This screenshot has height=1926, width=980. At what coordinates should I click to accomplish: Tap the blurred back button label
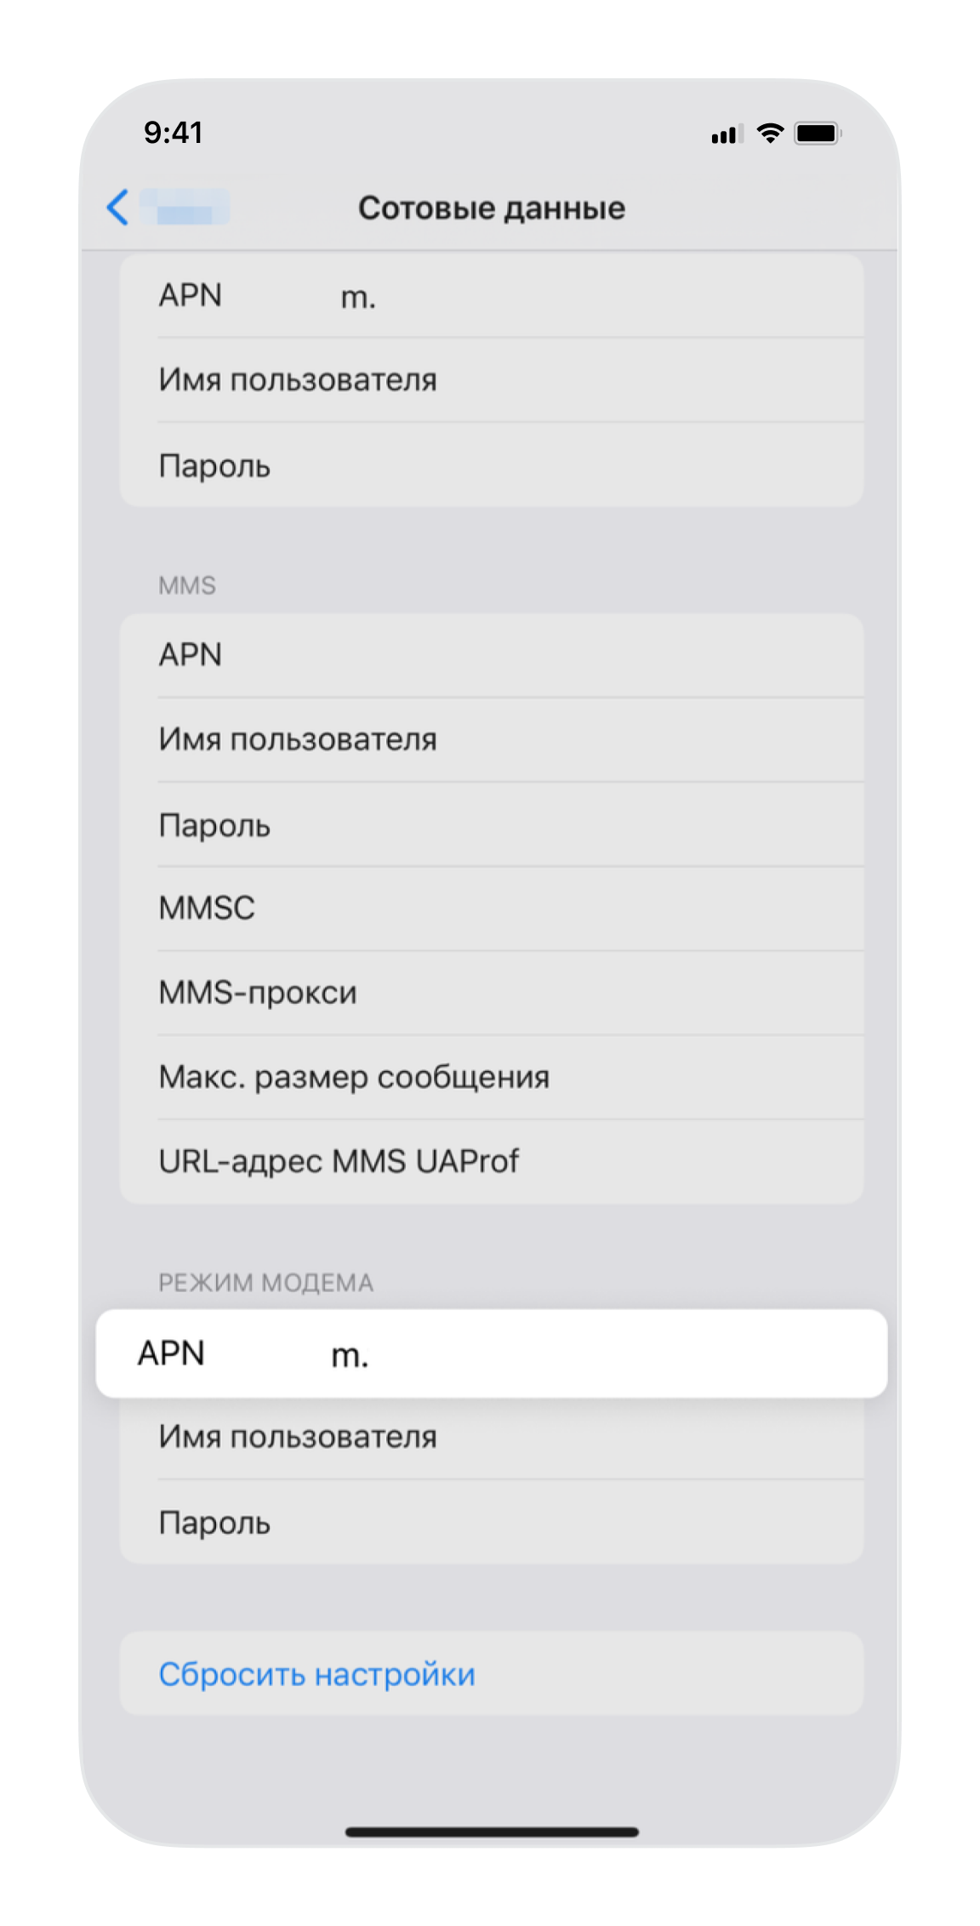(x=185, y=208)
